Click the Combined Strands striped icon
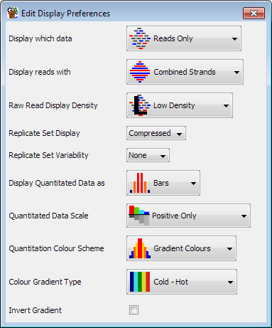The height and width of the screenshot is (328, 272). (140, 72)
